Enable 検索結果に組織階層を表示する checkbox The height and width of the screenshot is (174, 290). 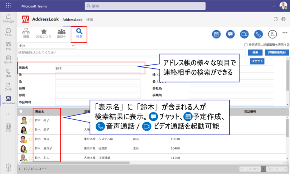point(246,45)
